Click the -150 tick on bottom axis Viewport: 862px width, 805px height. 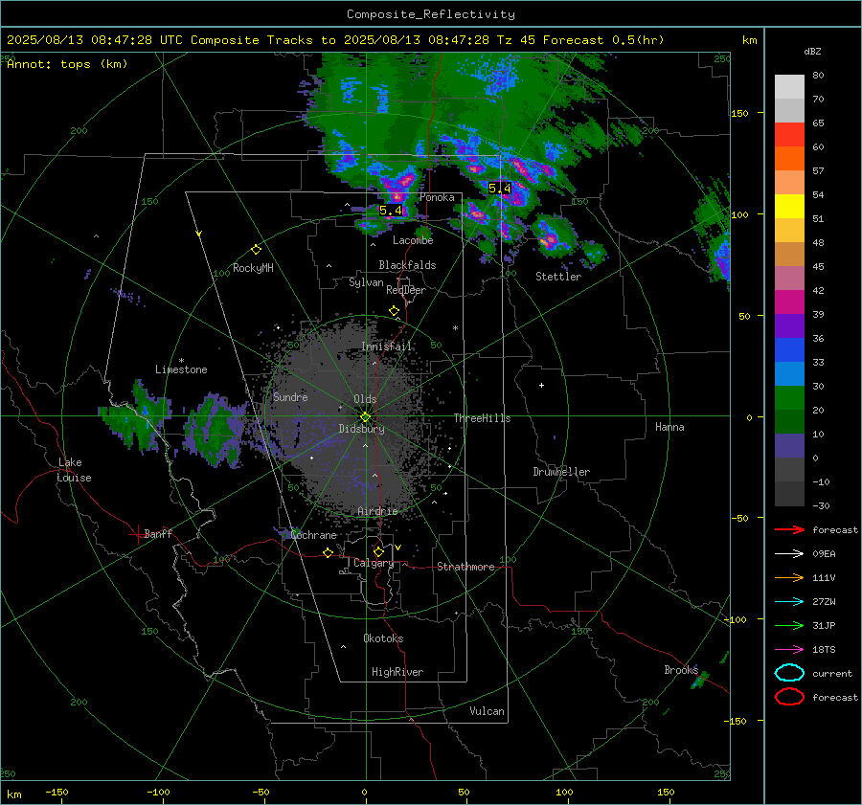click(57, 792)
